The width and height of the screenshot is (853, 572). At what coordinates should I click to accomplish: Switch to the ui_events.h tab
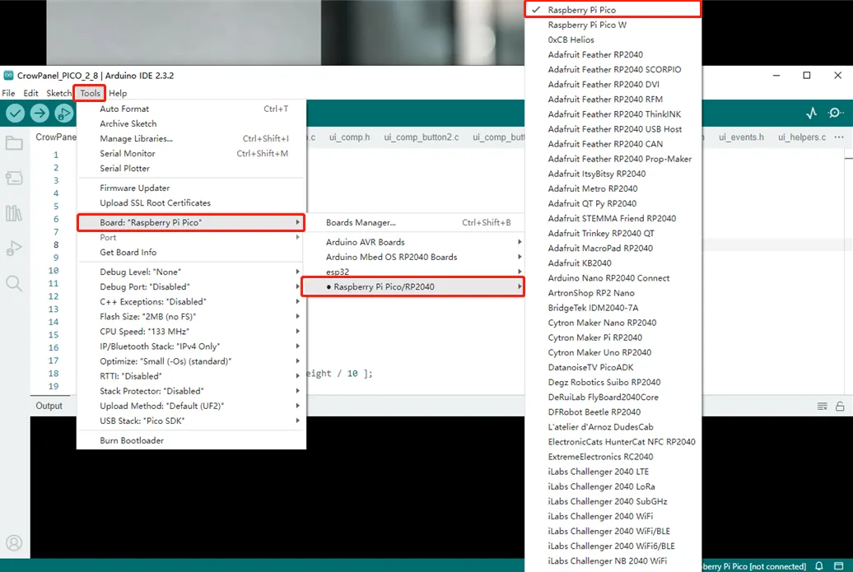click(741, 137)
